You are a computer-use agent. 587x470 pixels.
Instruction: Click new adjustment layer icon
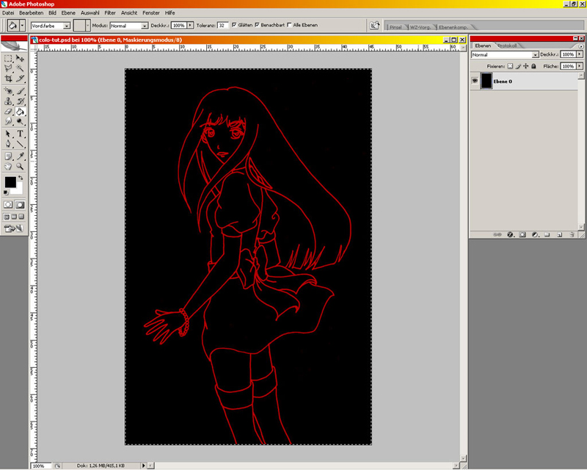point(535,234)
